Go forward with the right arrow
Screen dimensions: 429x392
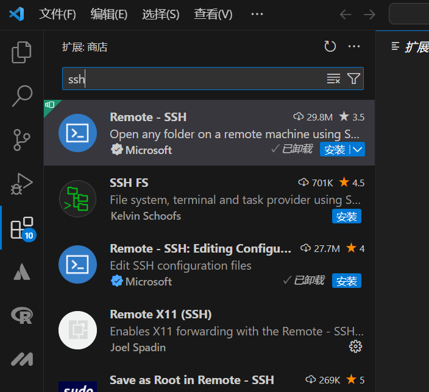tap(369, 15)
